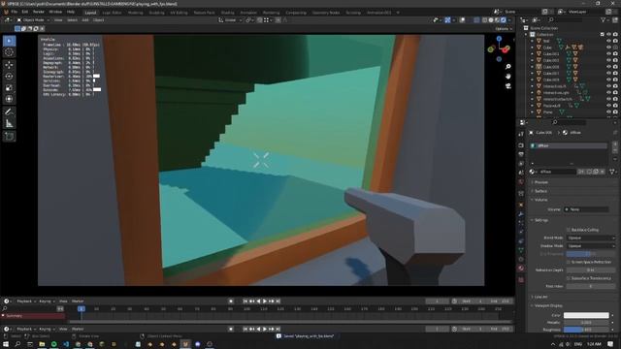This screenshot has height=349, width=621.
Task: Hide Cube.002 with its eye icon
Action: (608, 60)
